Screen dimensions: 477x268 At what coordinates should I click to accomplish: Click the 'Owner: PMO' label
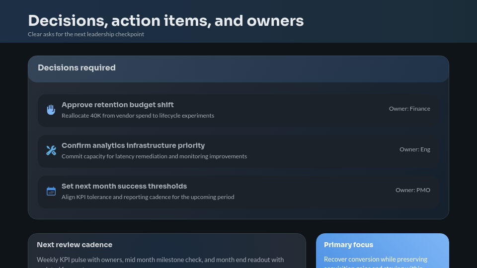pos(413,190)
